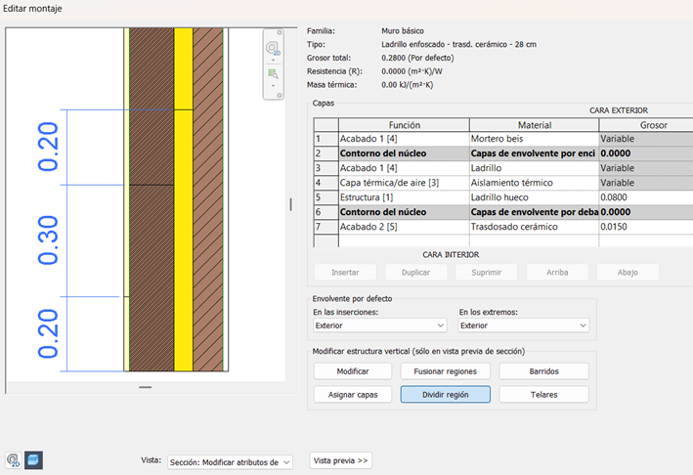
Task: Click the Asignar capas button
Action: click(353, 395)
